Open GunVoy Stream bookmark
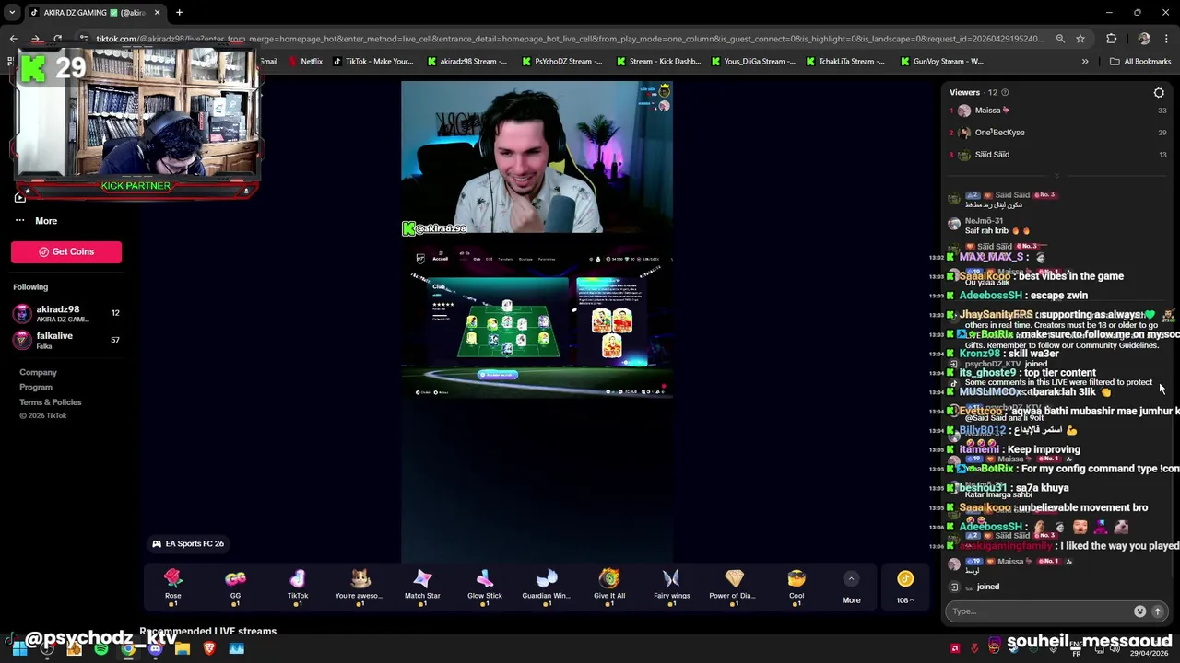 click(x=940, y=62)
